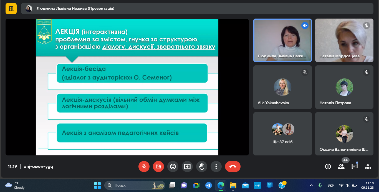This screenshot has width=379, height=192.
Task: Raise your hand in the meeting
Action: (x=202, y=167)
